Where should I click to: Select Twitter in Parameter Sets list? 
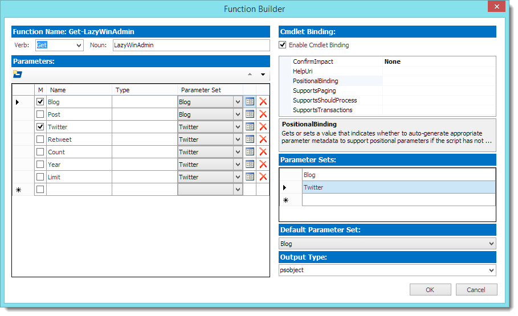tap(399, 187)
